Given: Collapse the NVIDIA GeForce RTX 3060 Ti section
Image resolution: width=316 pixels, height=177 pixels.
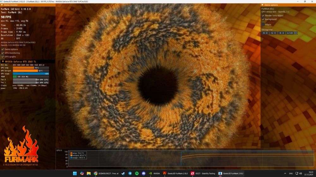Looking at the screenshot, I should (3, 62).
